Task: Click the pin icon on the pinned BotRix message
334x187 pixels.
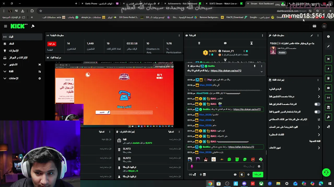Action: [254, 66]
